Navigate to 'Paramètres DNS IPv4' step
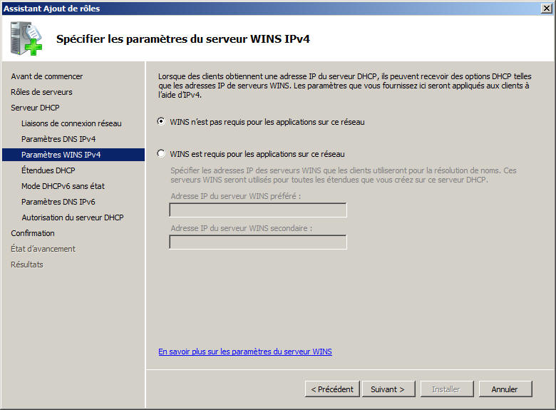The width and height of the screenshot is (556, 410). tap(58, 139)
